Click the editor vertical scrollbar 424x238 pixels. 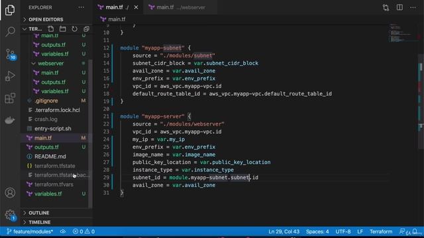coord(421,101)
